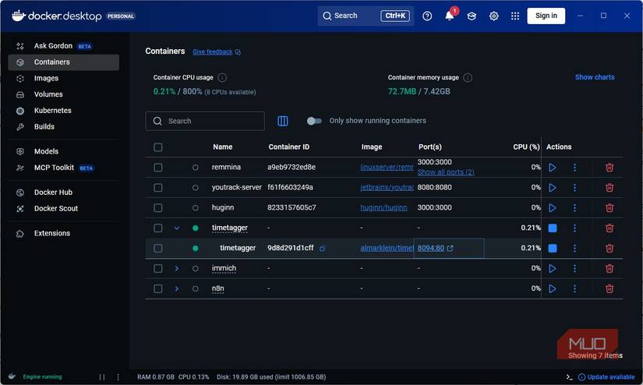Delete the immich stack
The height and width of the screenshot is (385, 643).
pos(609,268)
